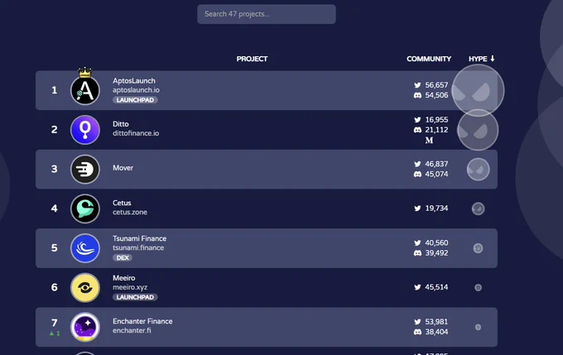
Task: Click the AptosLaunch hype bubble
Action: 478,90
